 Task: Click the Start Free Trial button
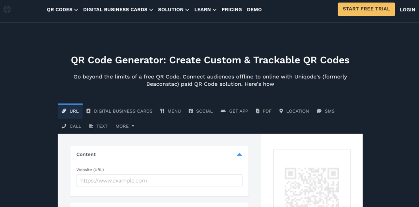pyautogui.click(x=366, y=9)
